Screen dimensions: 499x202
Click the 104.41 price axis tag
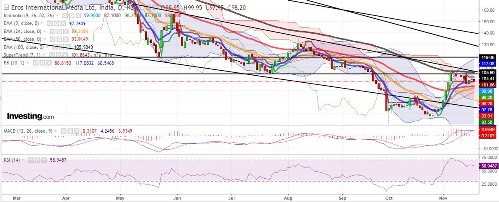[x=487, y=79]
